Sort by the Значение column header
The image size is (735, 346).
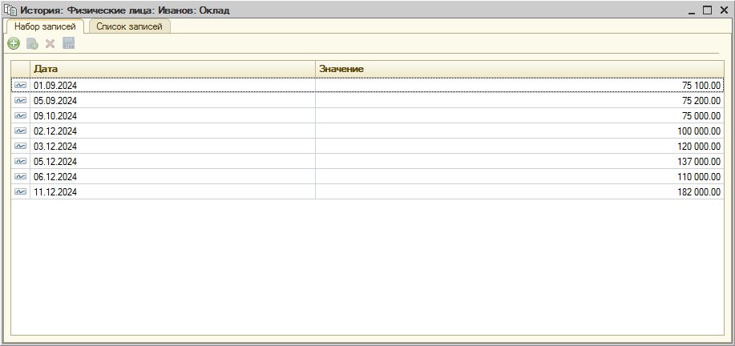(519, 69)
